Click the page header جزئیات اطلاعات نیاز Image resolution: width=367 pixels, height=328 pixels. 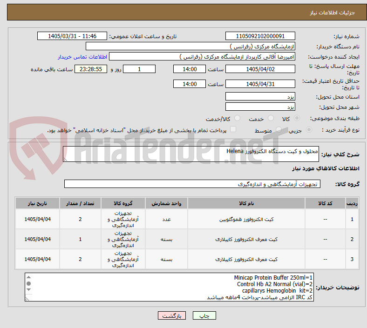[332, 13]
